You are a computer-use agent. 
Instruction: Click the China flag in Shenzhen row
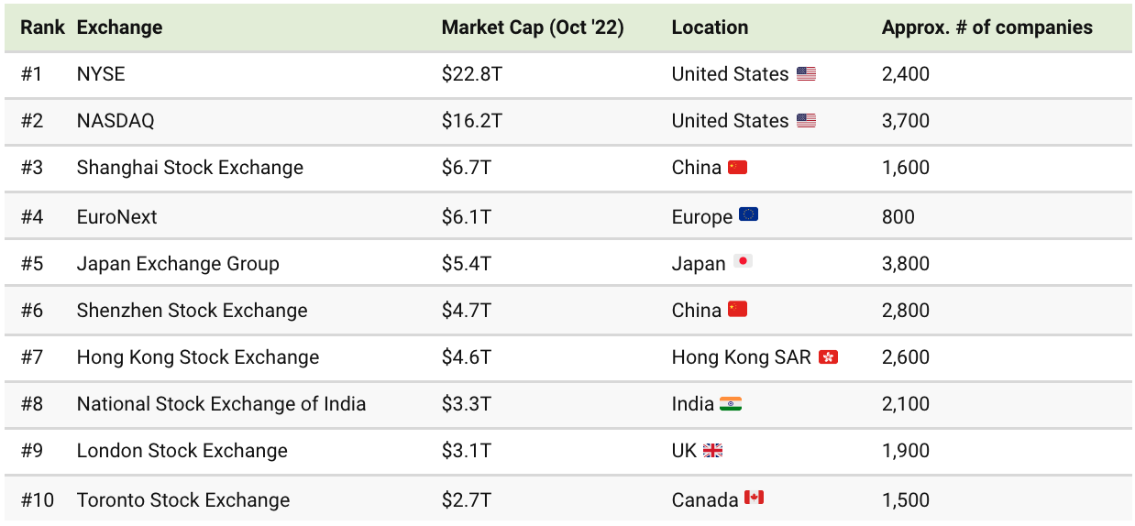738,310
